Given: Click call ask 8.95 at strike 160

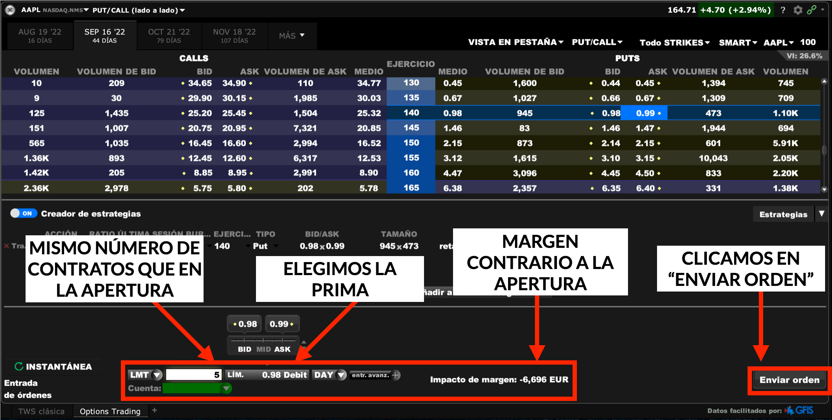Looking at the screenshot, I should [237, 173].
